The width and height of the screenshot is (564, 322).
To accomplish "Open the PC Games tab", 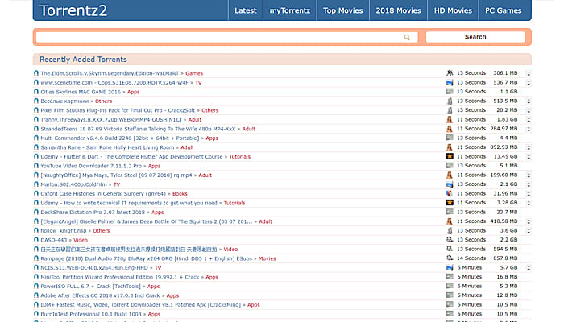I will [x=504, y=10].
